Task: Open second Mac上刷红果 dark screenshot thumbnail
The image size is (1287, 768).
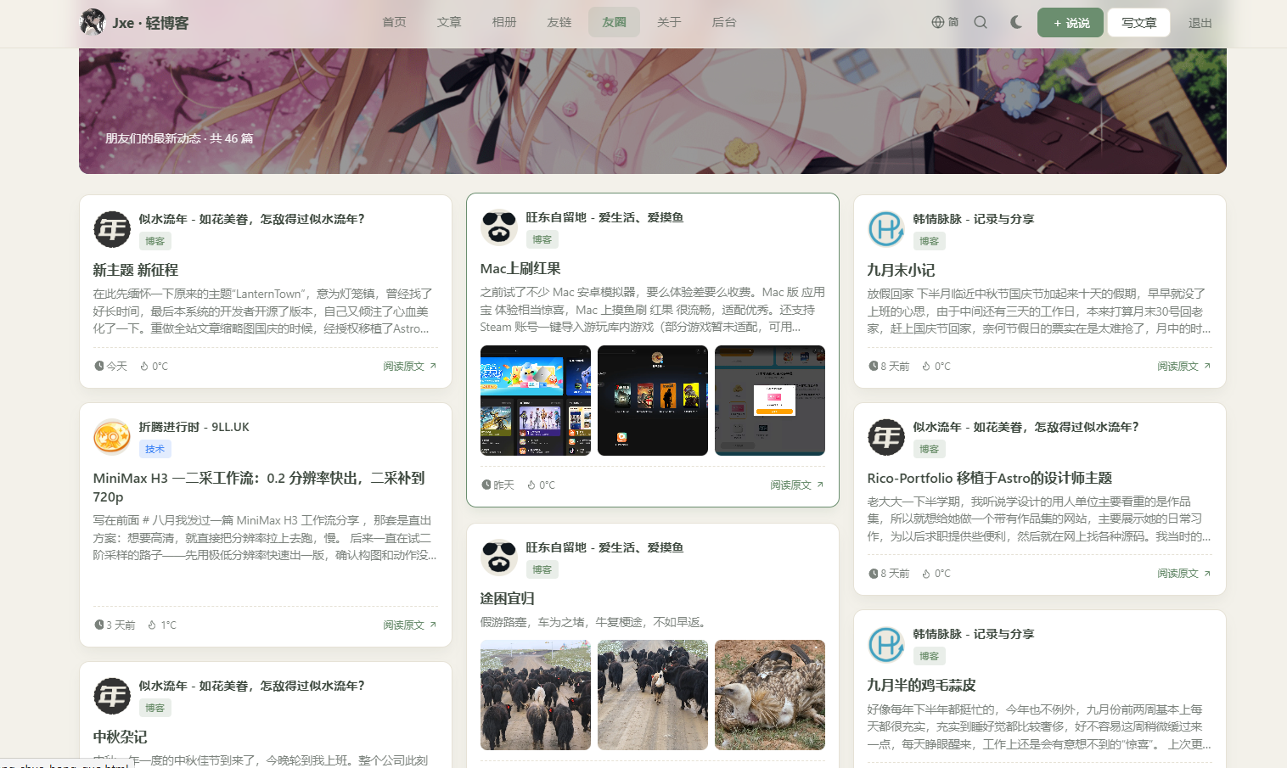Action: tap(653, 401)
